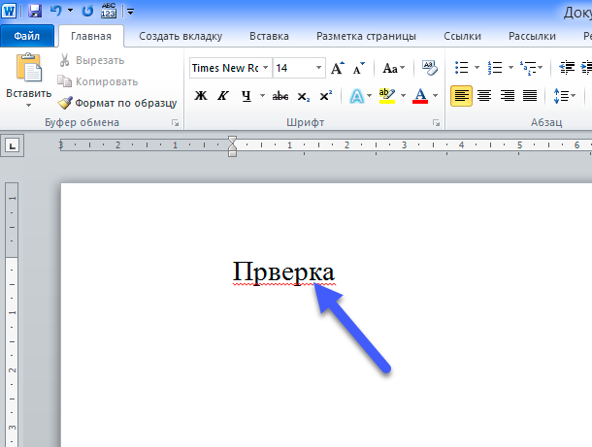592x447 pixels.
Task: Apply text effects with the glowing A icon
Action: (x=357, y=96)
